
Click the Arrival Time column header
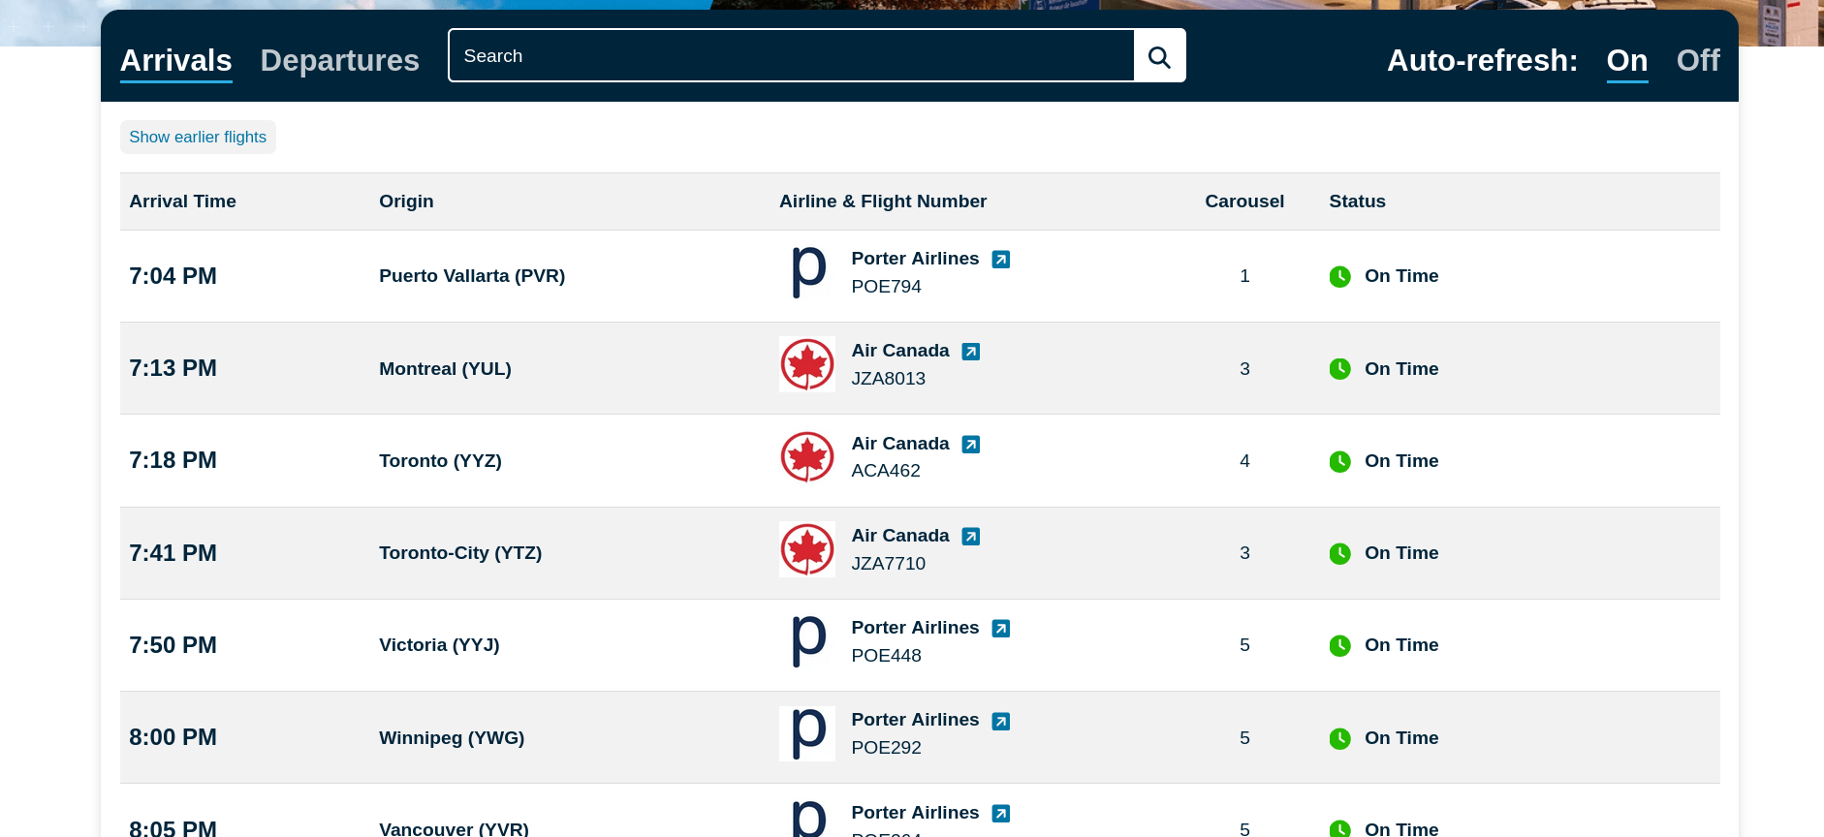[x=182, y=201]
